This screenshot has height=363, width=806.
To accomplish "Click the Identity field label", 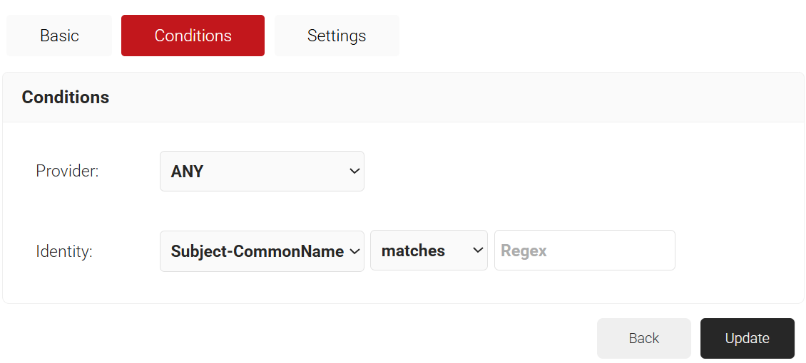I will point(64,251).
